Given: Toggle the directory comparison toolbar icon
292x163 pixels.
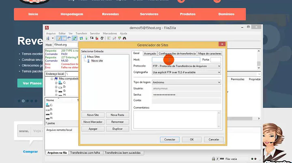Looking at the screenshot, I should pyautogui.click(x=114, y=38).
